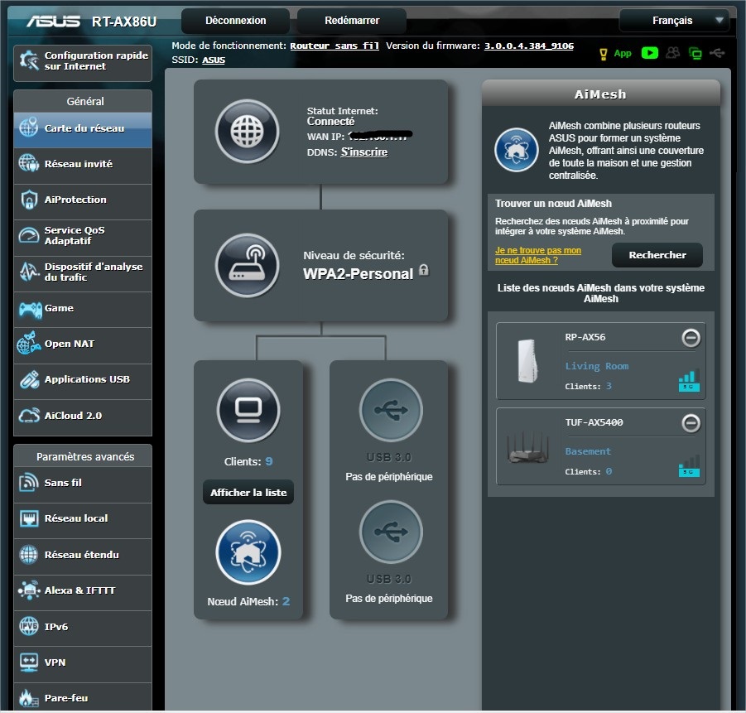
Task: Click the lower USB 3.0 port icon
Action: pyautogui.click(x=391, y=532)
